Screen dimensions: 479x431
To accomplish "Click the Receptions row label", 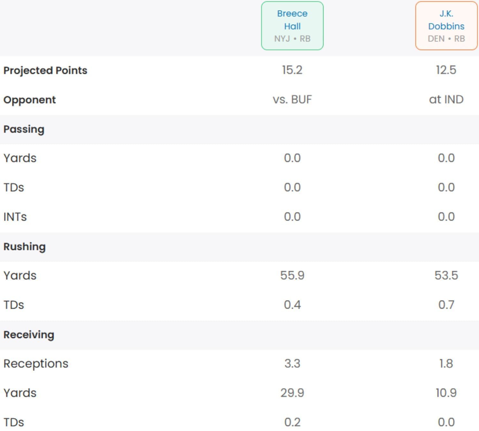I will 36,364.
